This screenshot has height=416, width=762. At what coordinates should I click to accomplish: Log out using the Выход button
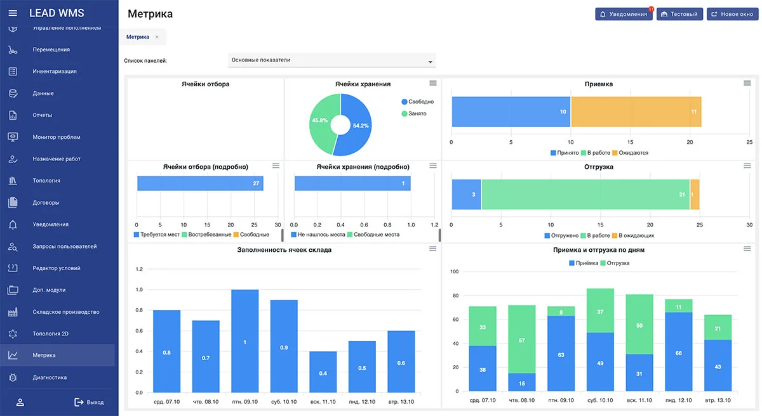[89, 402]
